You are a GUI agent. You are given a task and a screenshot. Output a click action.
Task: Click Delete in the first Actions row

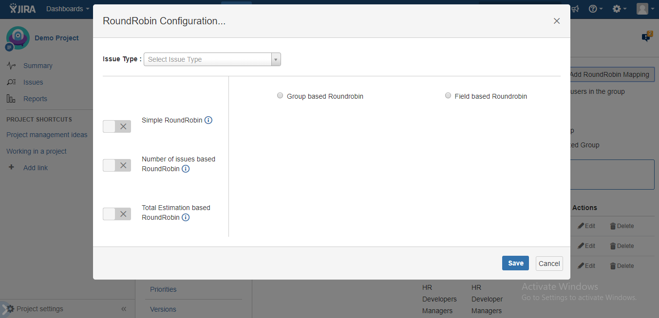point(622,226)
